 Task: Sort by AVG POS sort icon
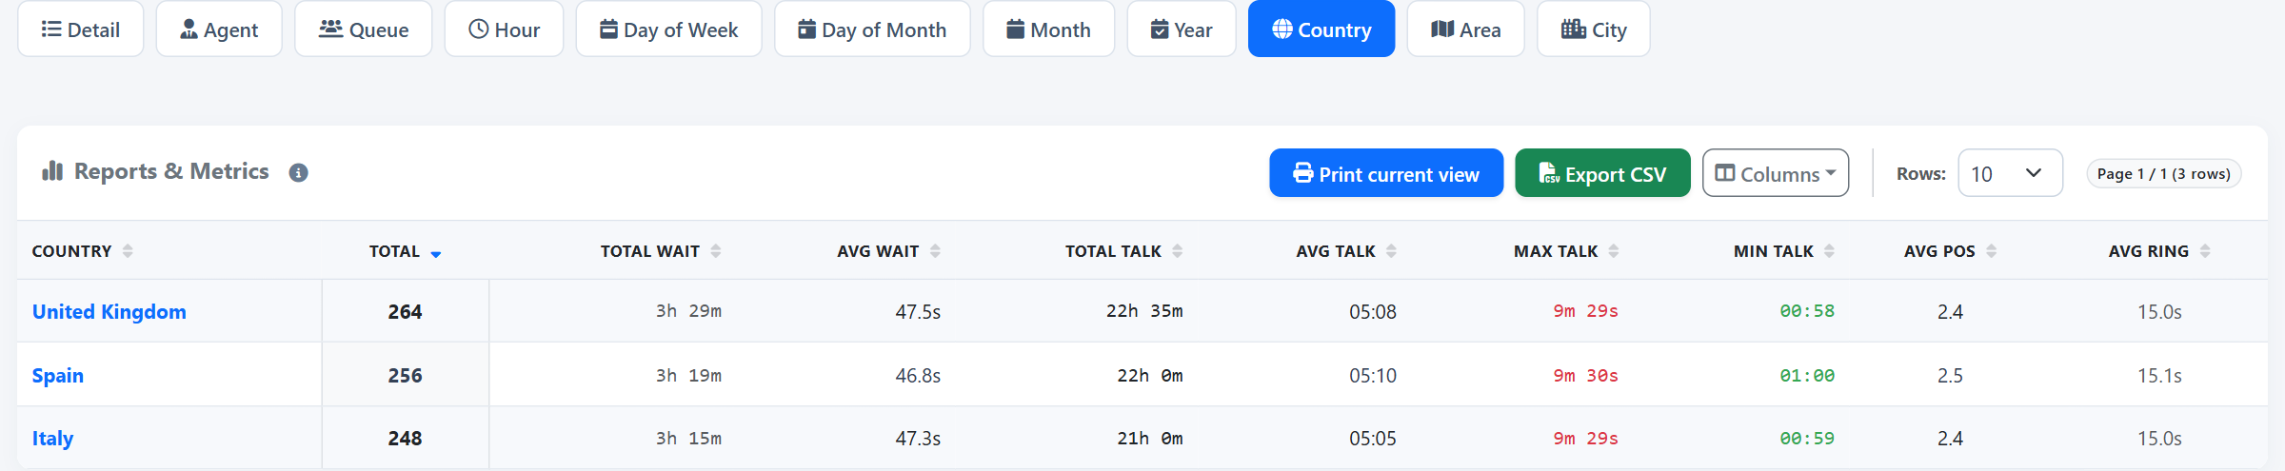[1991, 251]
